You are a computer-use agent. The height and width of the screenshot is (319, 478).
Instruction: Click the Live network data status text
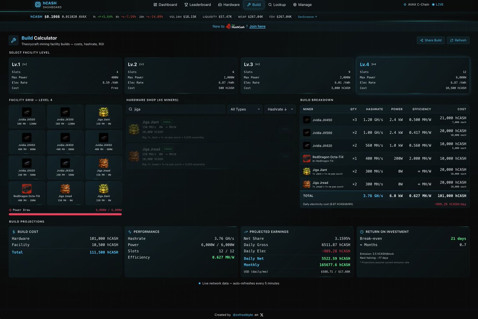(x=241, y=284)
